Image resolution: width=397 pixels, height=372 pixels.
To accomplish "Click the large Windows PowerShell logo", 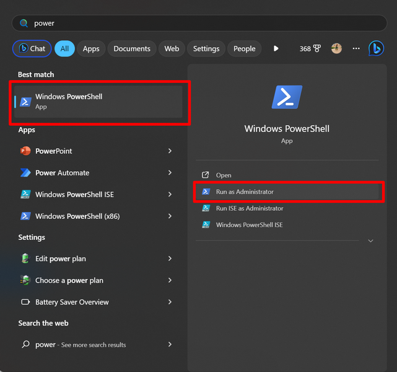I will [x=287, y=97].
